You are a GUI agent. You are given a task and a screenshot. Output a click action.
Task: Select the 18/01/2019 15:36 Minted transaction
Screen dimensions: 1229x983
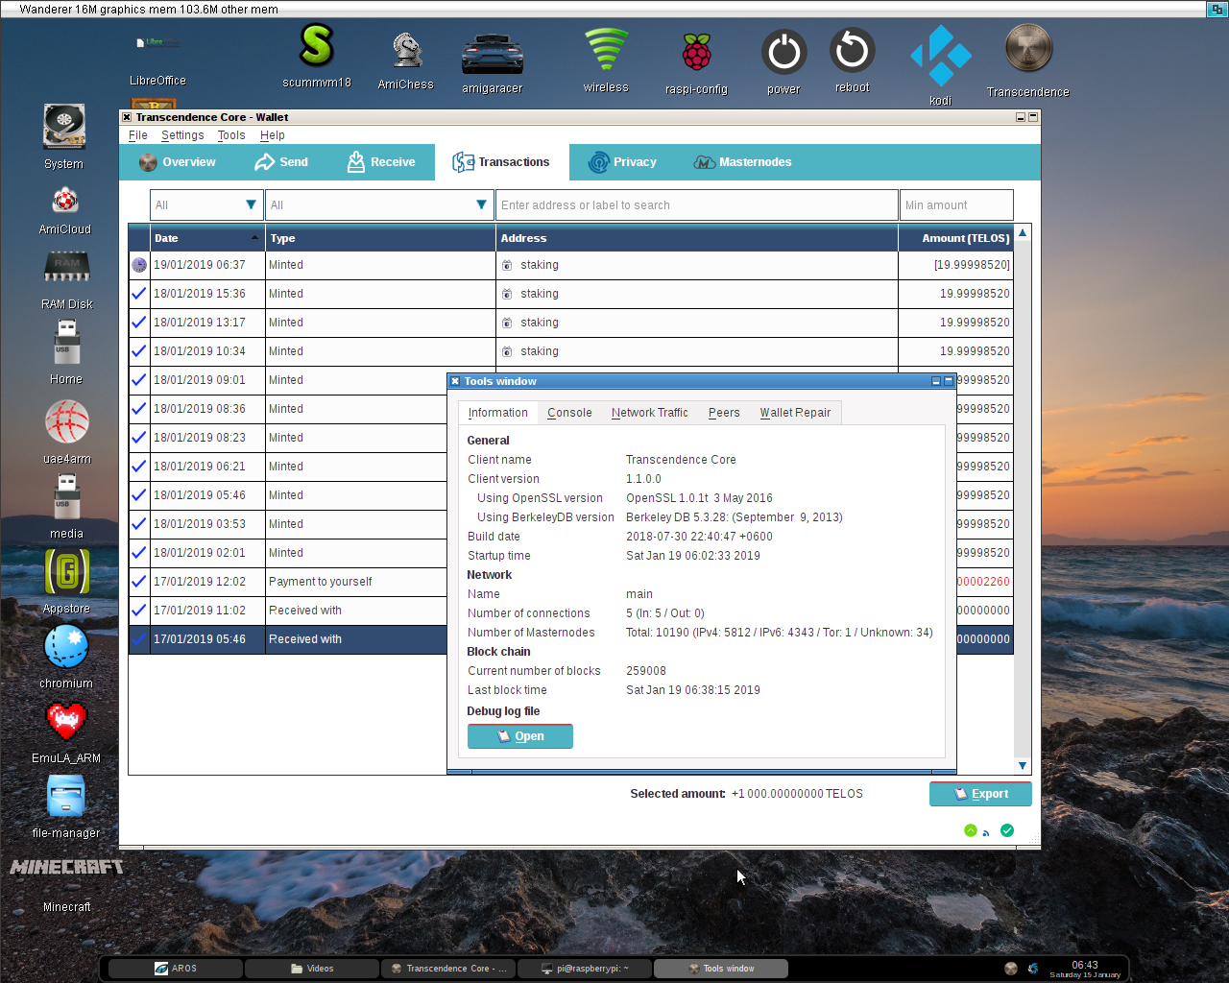click(570, 294)
